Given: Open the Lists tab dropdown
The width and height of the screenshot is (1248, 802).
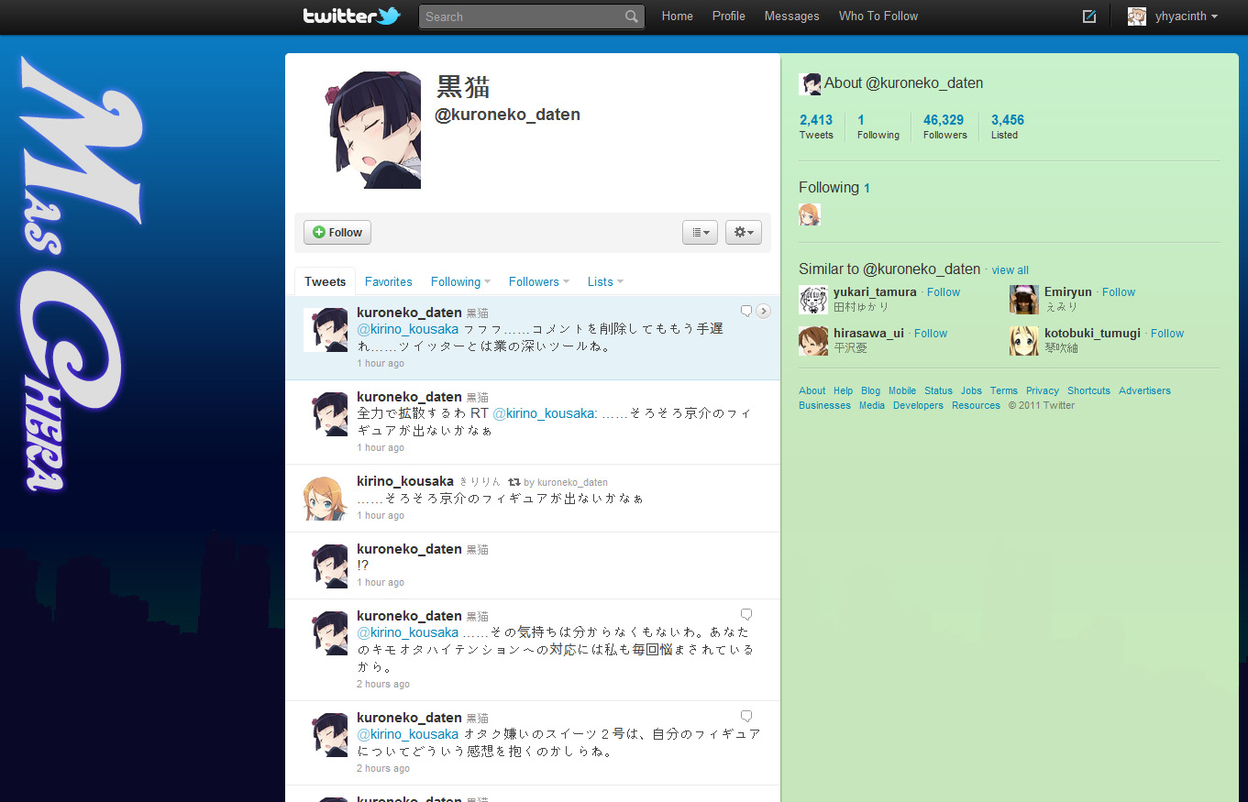Looking at the screenshot, I should [x=605, y=281].
